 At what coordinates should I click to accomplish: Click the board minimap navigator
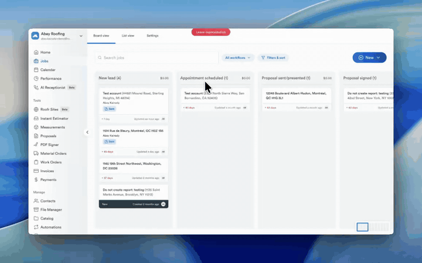pyautogui.click(x=373, y=227)
